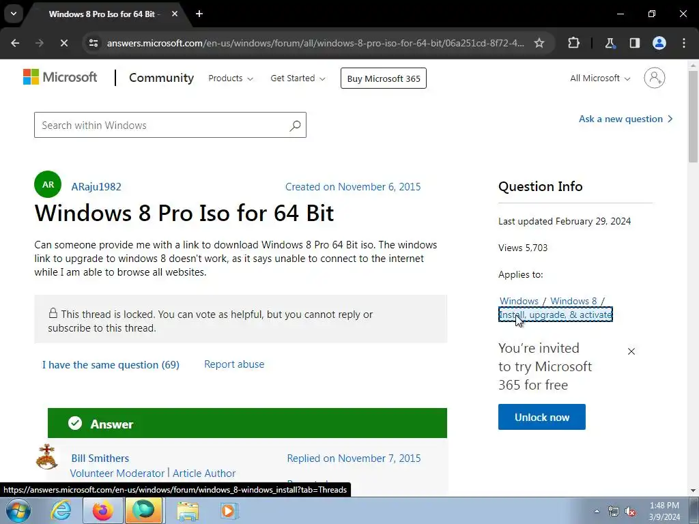
Task: Close the Windows 8 Pro Iso tab
Action: click(x=175, y=14)
